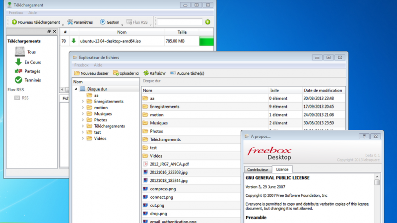Open Aide menu in Explorateur de fichiers
The image size is (397, 223).
click(98, 65)
